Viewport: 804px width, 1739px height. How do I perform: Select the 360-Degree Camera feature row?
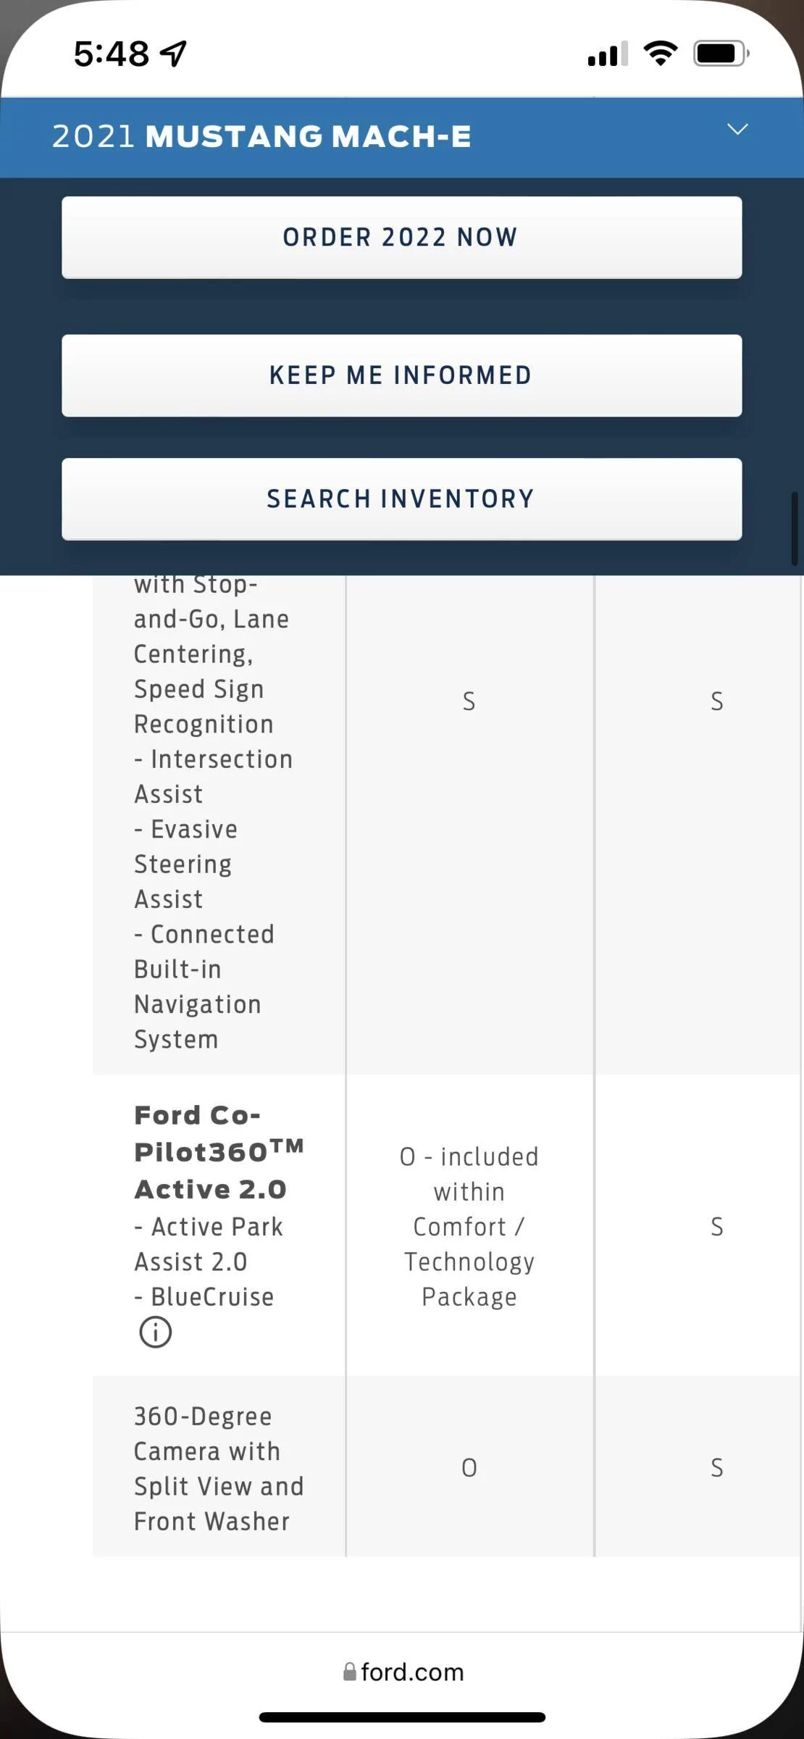[x=447, y=1467]
